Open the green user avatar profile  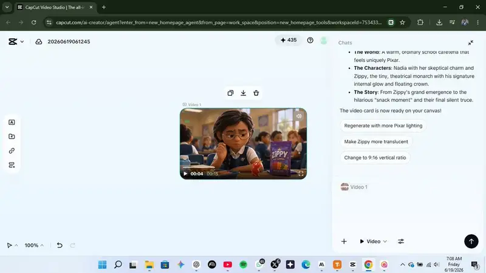click(324, 40)
